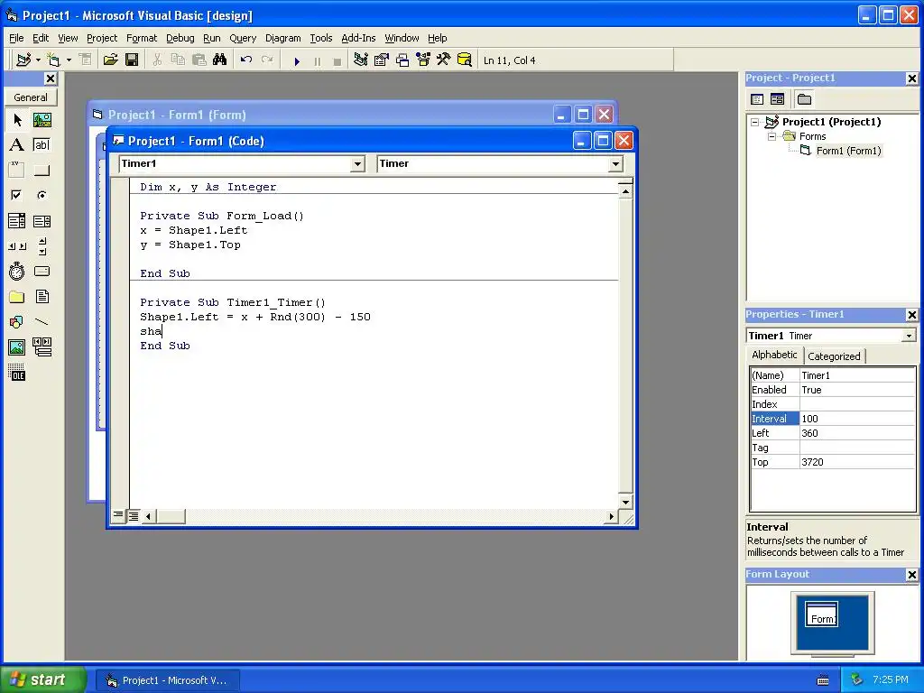Screen dimensions: 924x693
Task: Open the File menu
Action: click(x=16, y=38)
